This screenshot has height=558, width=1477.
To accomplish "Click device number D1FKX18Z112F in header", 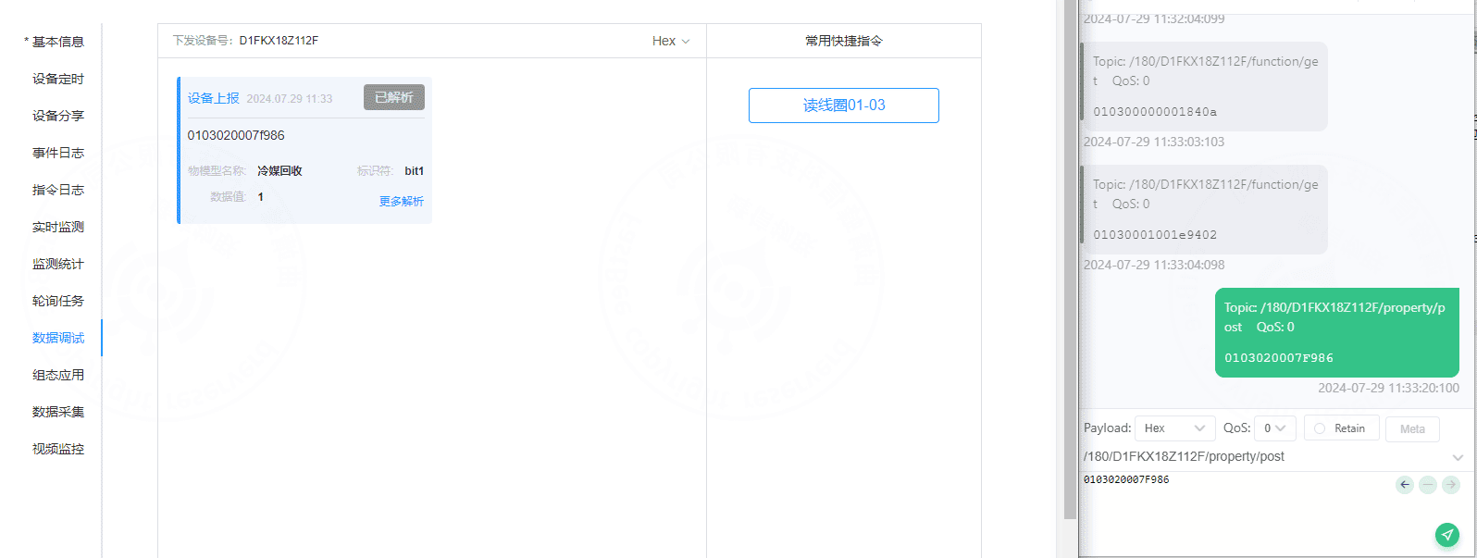I will [279, 41].
